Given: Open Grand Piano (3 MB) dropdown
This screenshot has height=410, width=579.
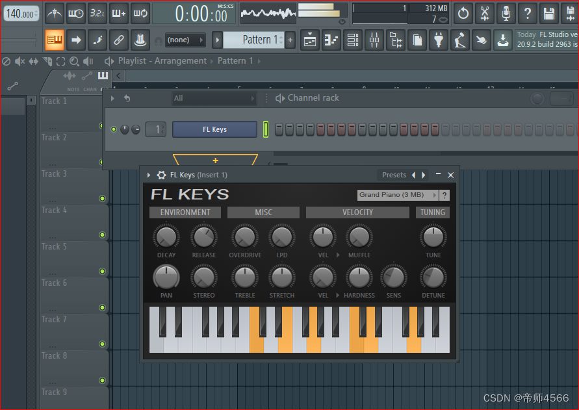Looking at the screenshot, I should (x=398, y=195).
